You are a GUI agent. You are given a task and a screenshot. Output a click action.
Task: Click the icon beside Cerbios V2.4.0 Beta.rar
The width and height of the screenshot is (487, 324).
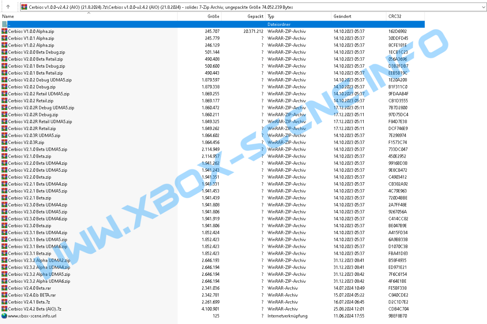4,288
